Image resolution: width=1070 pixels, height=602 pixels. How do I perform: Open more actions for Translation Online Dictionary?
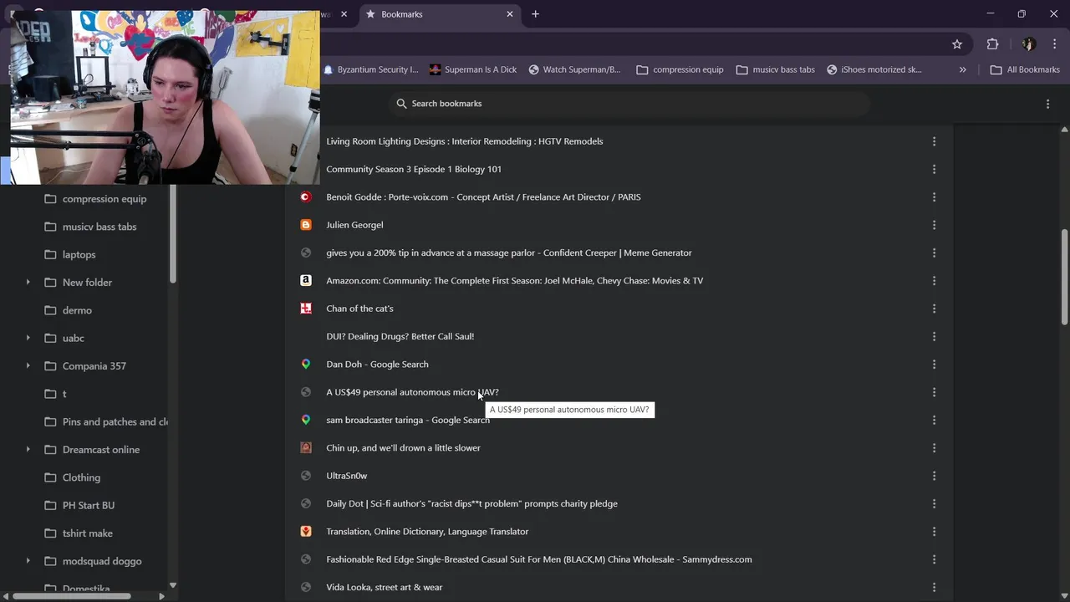point(934,532)
